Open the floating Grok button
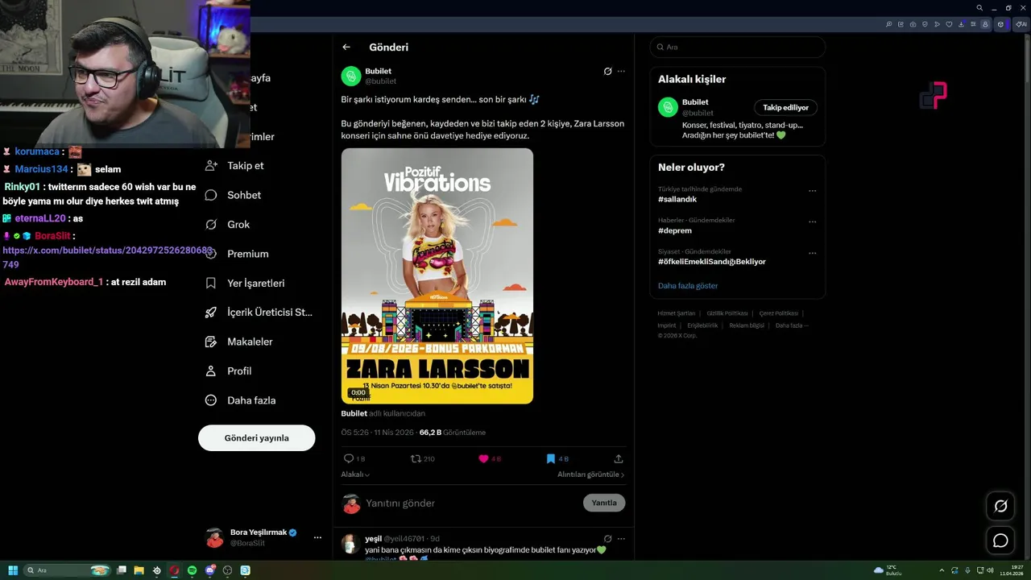This screenshot has height=580, width=1031. click(1000, 506)
